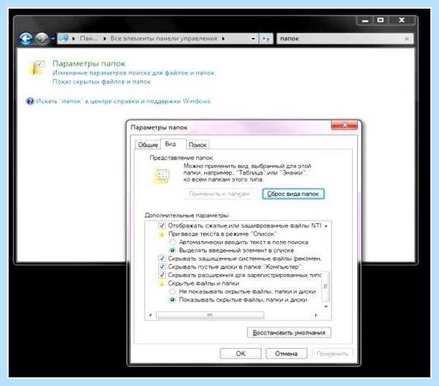Click the 'Сброс вида папок' button

click(x=293, y=194)
